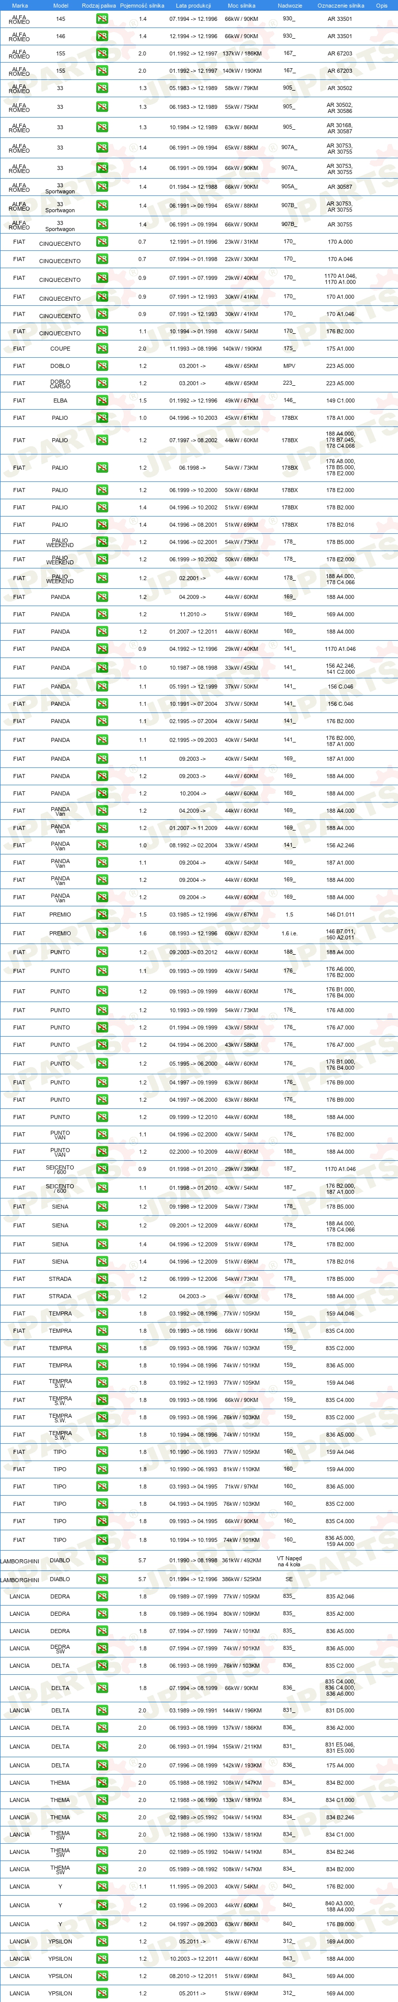The height and width of the screenshot is (2002, 398).
Task: Click the fuel icon for Fiat SEICENTO 0.9
Action: (102, 1169)
